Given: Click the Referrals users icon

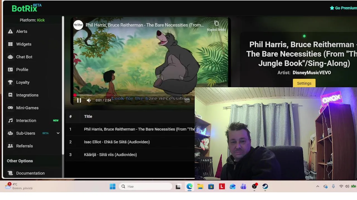Looking at the screenshot, I should 10,146.
